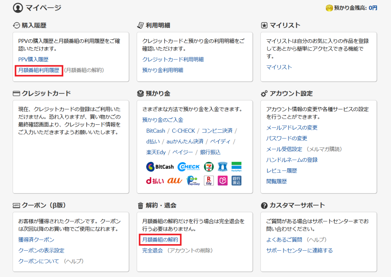Click the Lawson store icon
The width and height of the screenshot is (391, 277).
222,166
